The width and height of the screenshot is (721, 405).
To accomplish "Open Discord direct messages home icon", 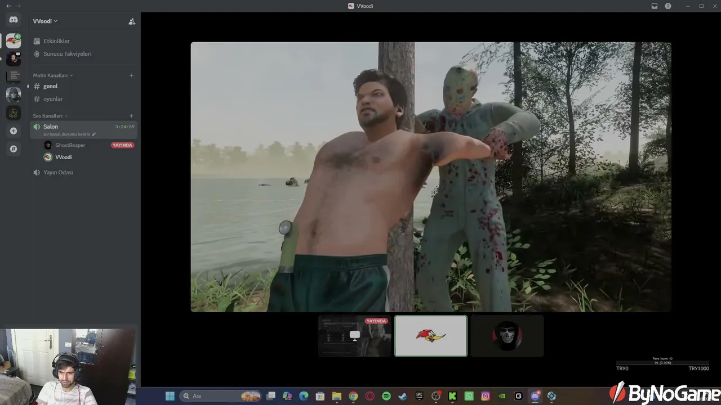I will click(x=14, y=20).
